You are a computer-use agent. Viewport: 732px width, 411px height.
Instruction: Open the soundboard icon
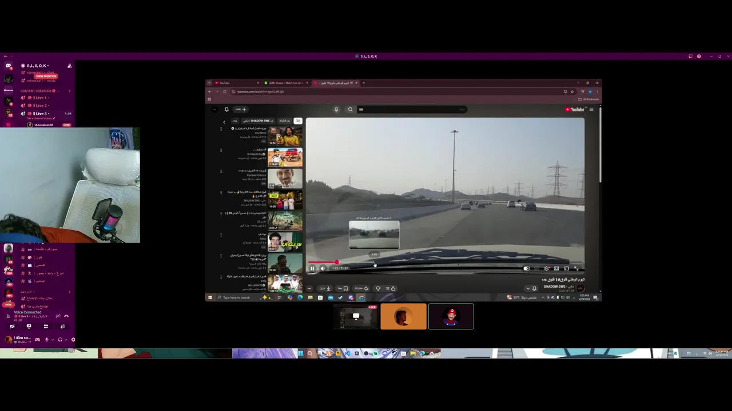(x=63, y=327)
